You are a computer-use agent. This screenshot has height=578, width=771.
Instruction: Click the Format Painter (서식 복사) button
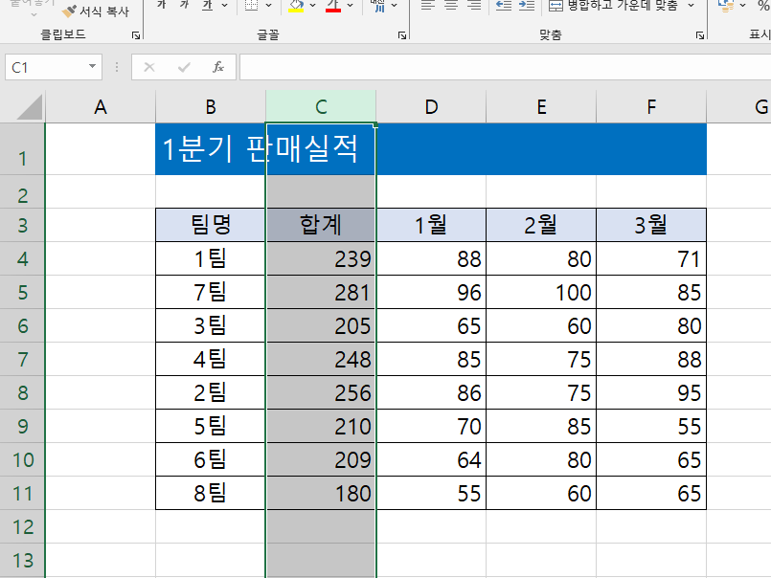pyautogui.click(x=98, y=11)
